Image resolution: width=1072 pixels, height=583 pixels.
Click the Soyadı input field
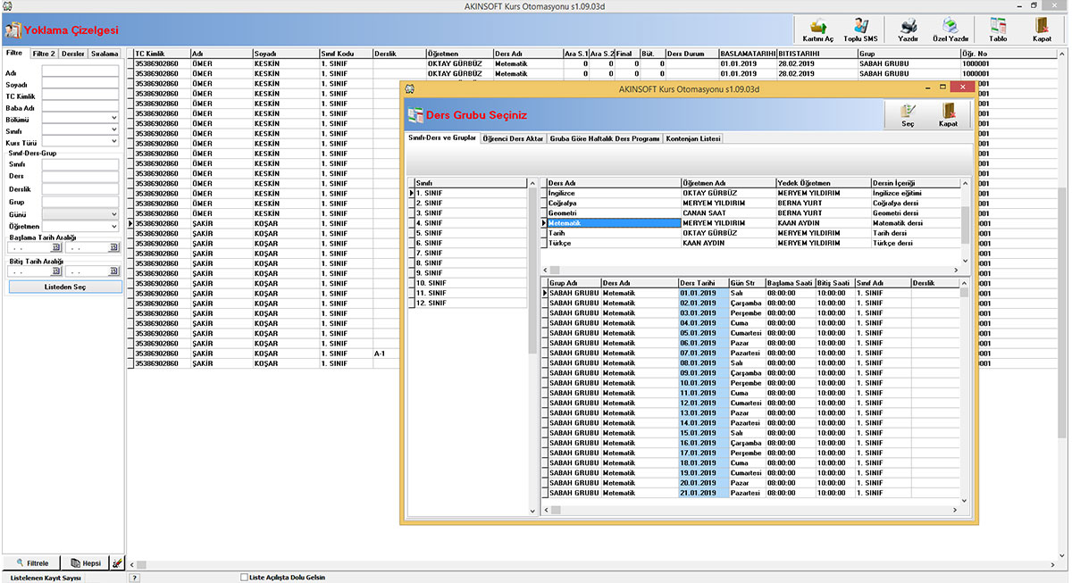point(80,84)
